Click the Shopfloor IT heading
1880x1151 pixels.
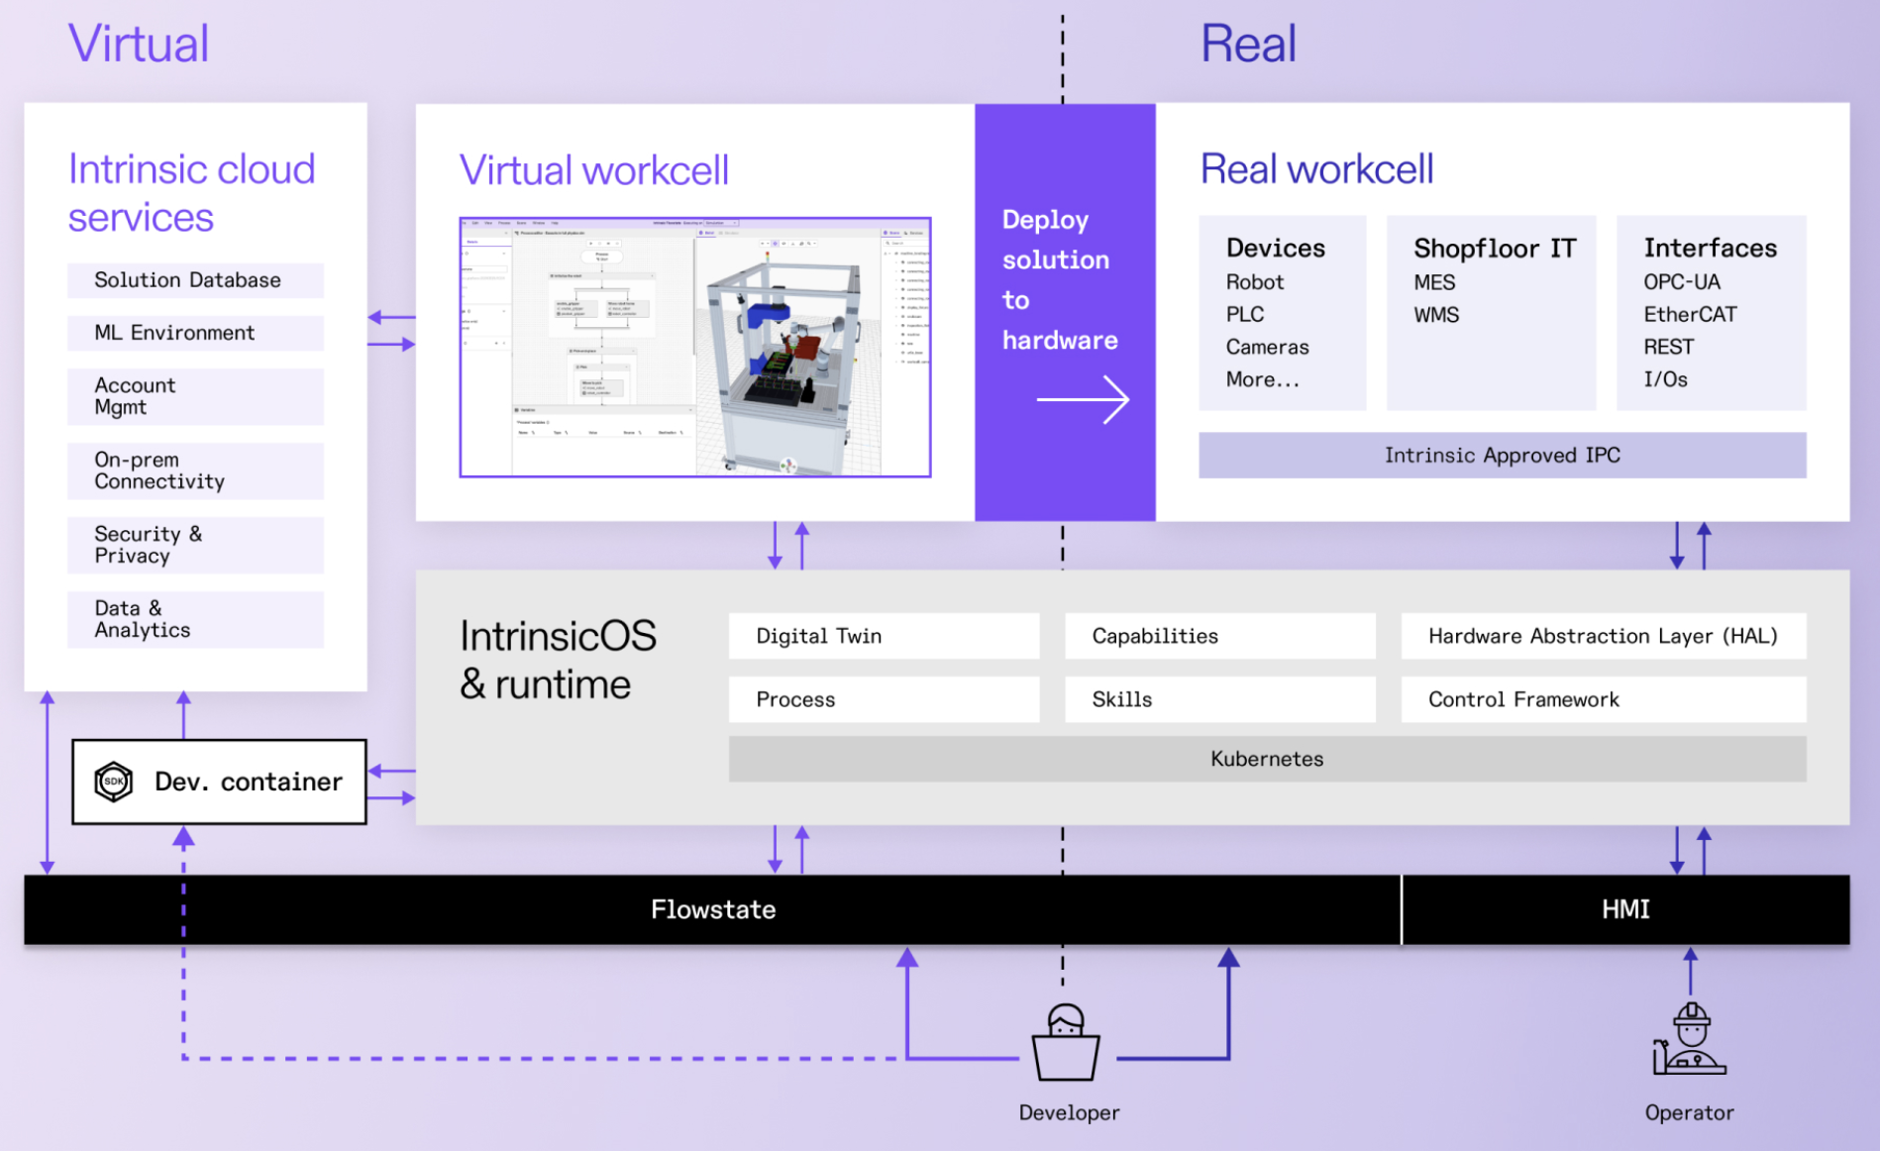click(x=1494, y=248)
